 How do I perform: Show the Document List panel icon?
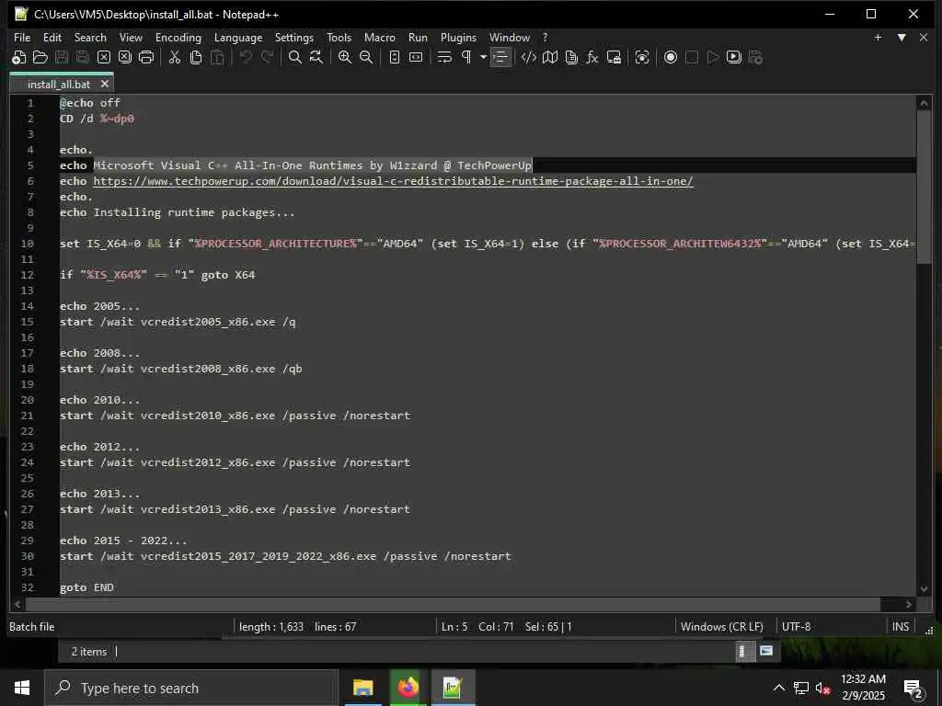pos(571,58)
